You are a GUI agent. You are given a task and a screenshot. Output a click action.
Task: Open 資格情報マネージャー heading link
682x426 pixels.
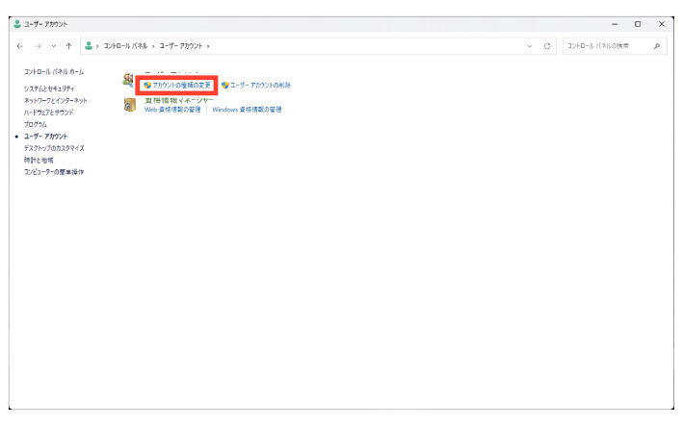click(x=179, y=100)
